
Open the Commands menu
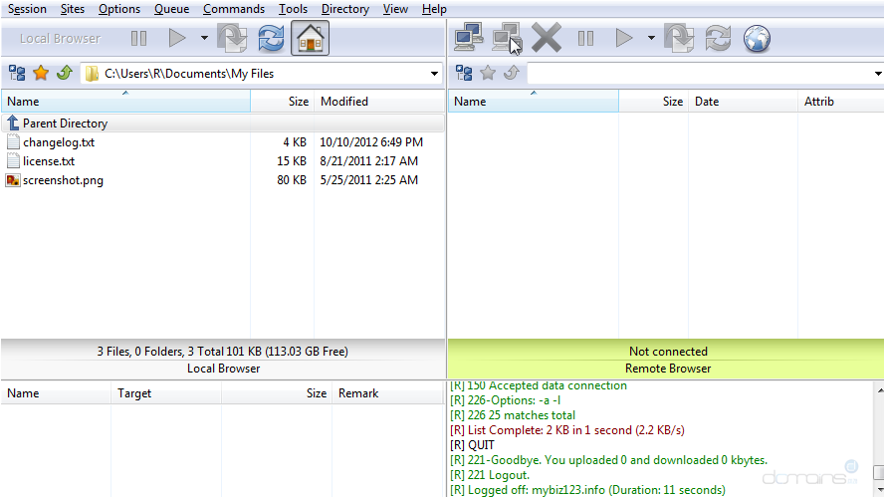pyautogui.click(x=234, y=9)
